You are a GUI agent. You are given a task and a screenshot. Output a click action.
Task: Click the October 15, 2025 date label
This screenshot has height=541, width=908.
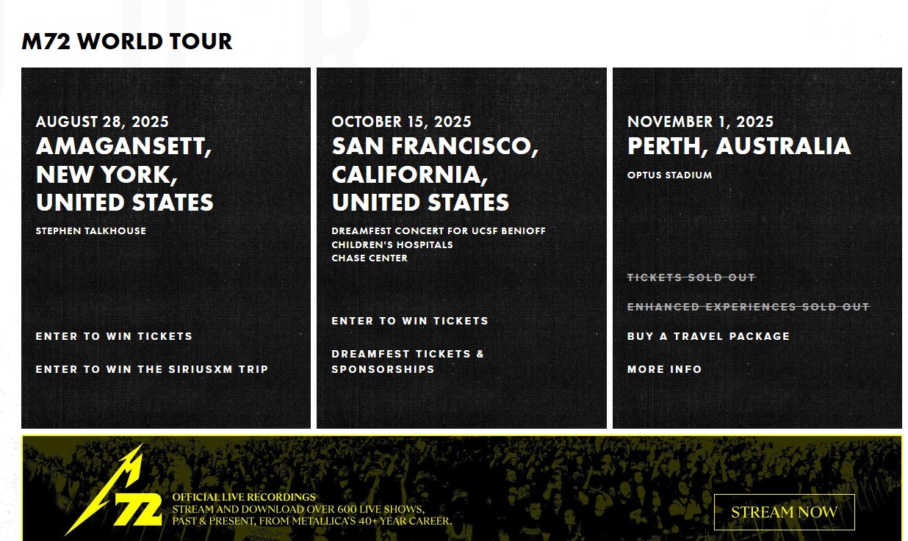coord(401,122)
